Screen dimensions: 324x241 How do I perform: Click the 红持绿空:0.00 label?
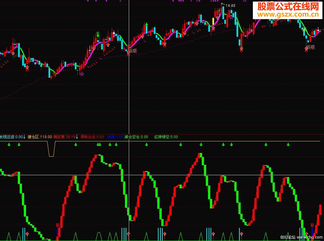click(166, 137)
